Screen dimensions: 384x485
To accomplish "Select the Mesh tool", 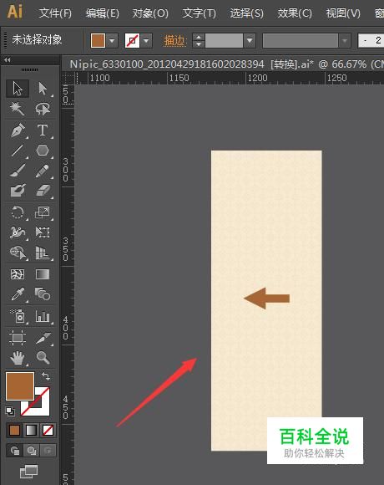I will (x=18, y=274).
